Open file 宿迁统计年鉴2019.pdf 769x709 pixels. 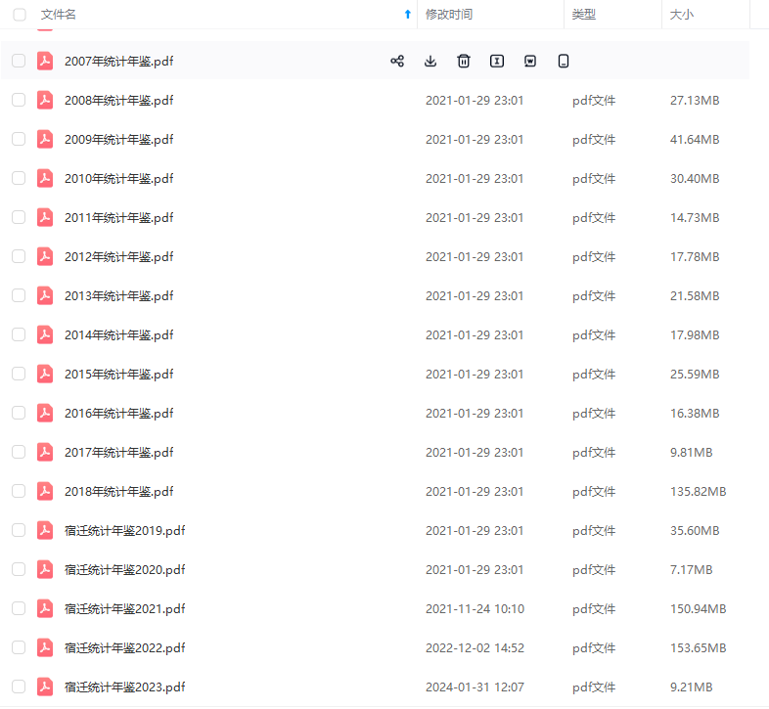125,530
